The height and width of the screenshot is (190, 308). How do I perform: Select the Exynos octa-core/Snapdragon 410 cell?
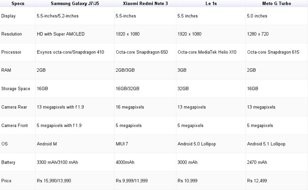pos(70,52)
